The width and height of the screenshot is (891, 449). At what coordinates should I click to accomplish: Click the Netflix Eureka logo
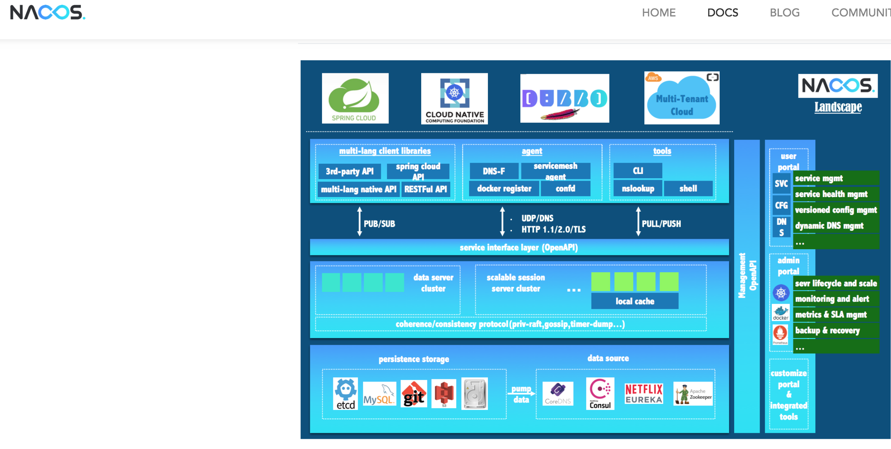644,394
